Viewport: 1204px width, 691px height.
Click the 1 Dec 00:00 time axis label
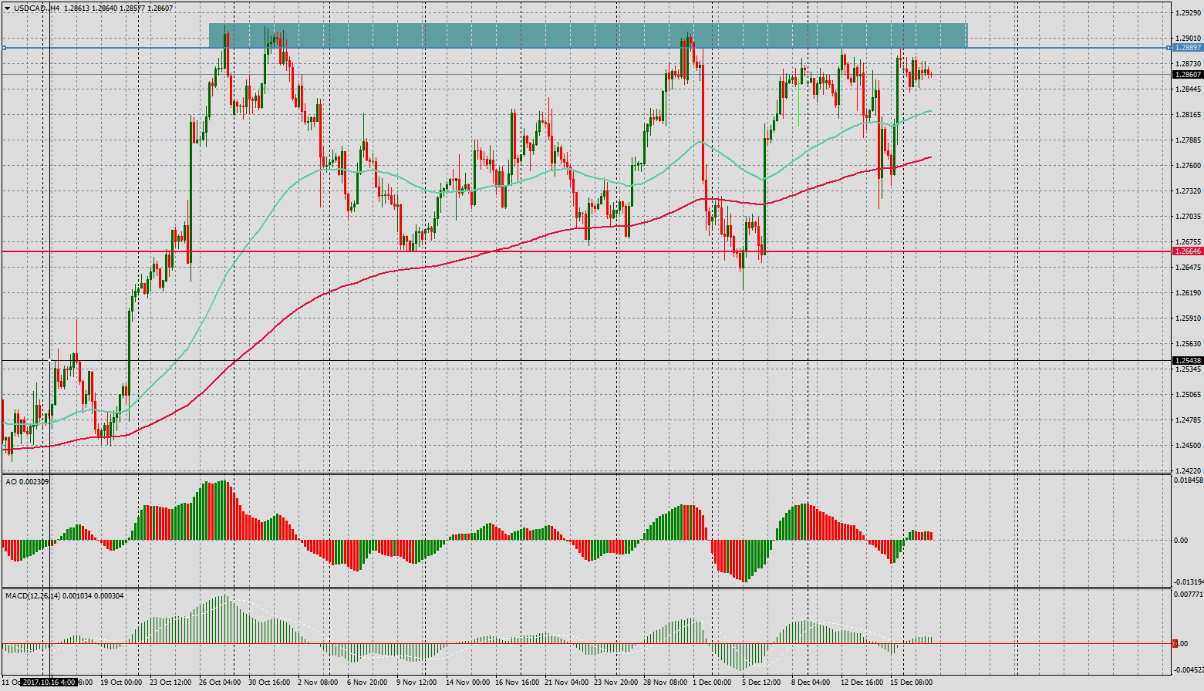711,683
